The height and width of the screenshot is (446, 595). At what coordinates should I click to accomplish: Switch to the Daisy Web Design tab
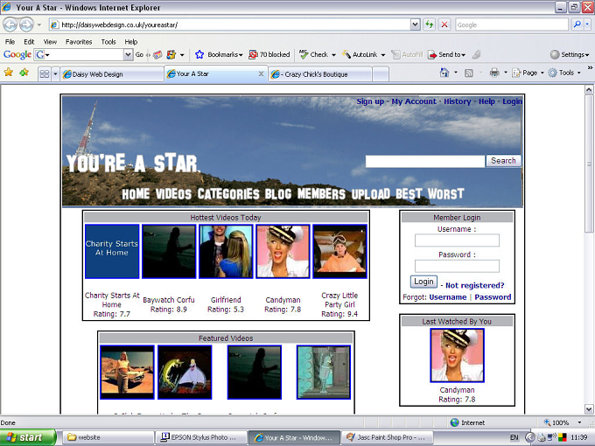click(112, 74)
